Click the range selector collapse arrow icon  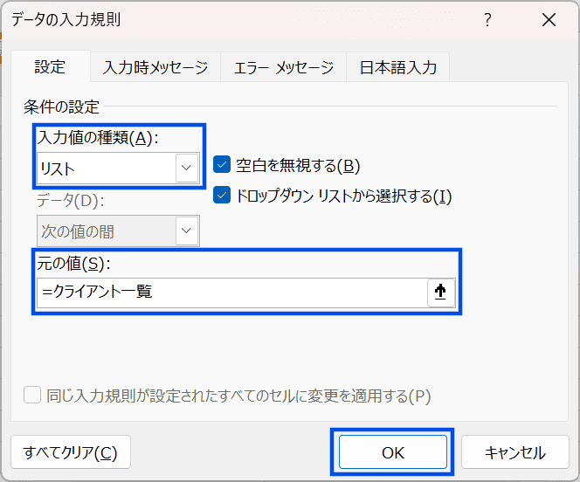pos(441,293)
